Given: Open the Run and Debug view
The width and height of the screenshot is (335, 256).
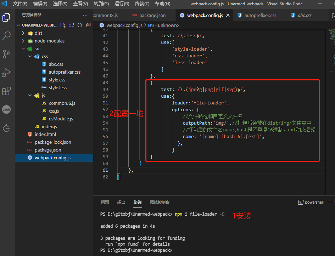Looking at the screenshot, I should [x=6, y=72].
